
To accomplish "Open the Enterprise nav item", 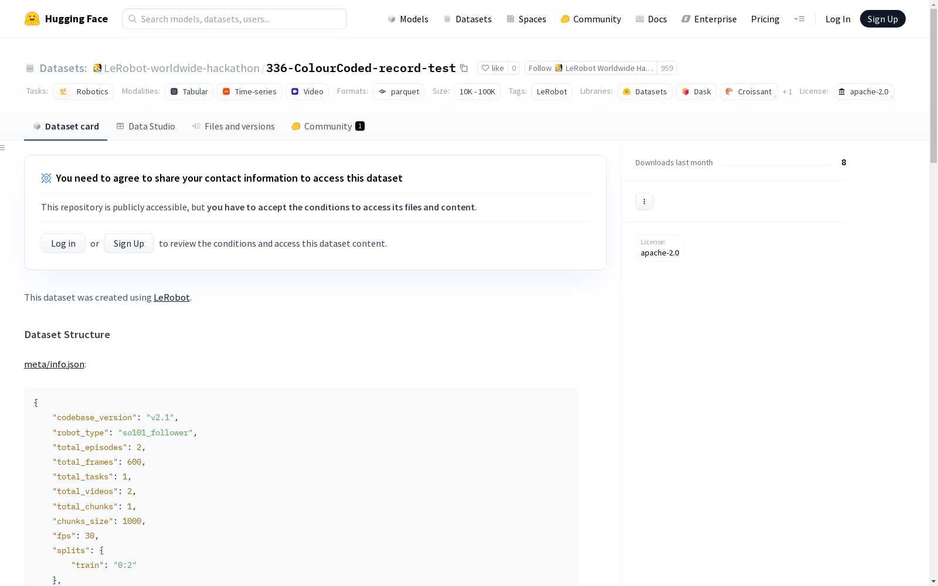I will (709, 19).
